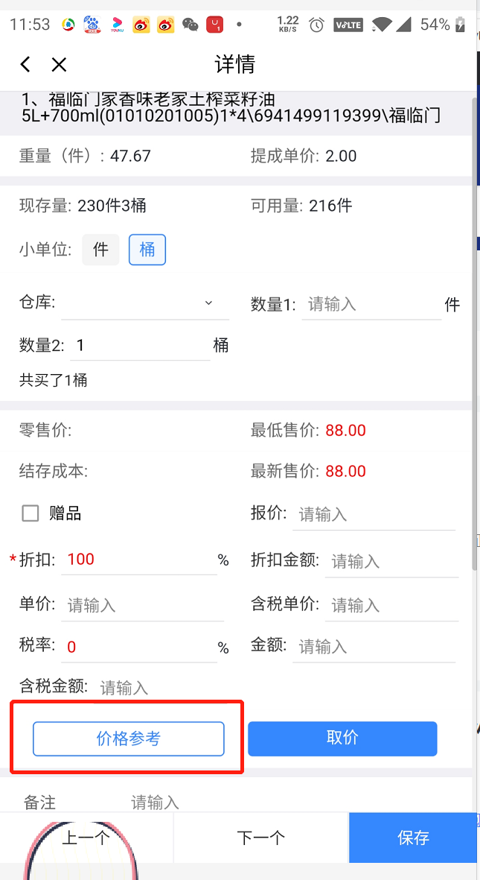Tap the 详情 page title
Viewport: 480px width, 880px height.
(235, 65)
